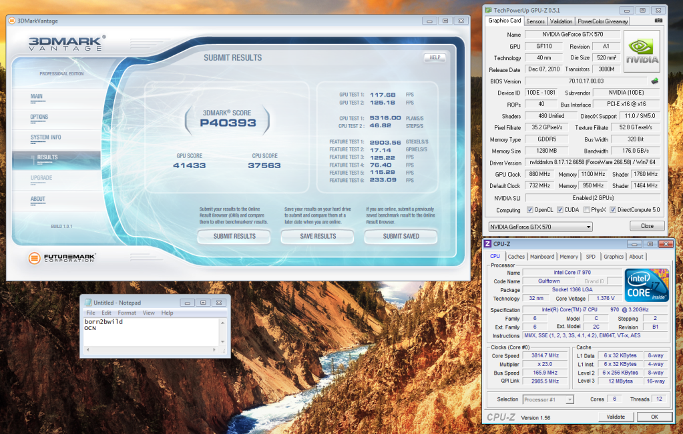The height and width of the screenshot is (434, 683).
Task: Switch to the Caches tab in CPU-Z
Action: 516,257
